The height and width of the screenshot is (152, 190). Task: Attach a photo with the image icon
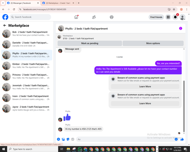pyautogui.click(x=63, y=139)
